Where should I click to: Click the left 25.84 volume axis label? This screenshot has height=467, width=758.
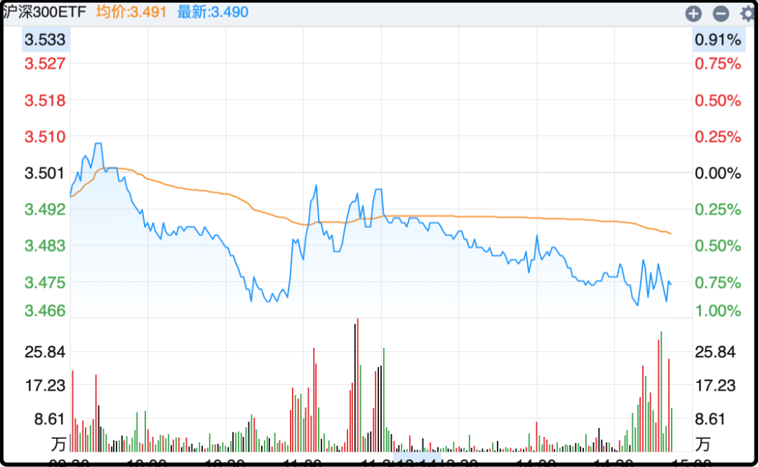(45, 352)
